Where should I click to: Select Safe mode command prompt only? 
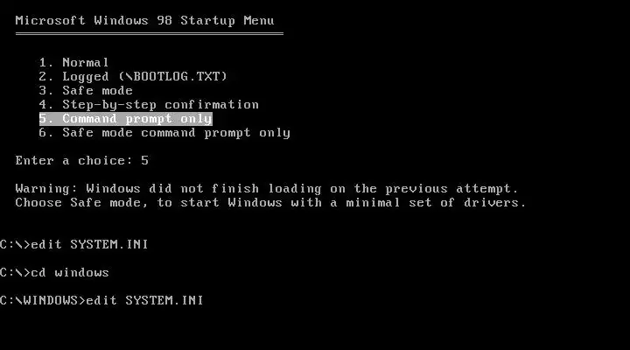click(164, 133)
